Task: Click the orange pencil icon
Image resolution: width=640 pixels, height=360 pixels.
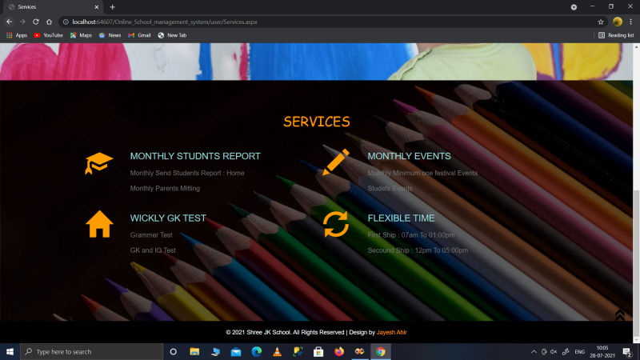Action: click(336, 162)
